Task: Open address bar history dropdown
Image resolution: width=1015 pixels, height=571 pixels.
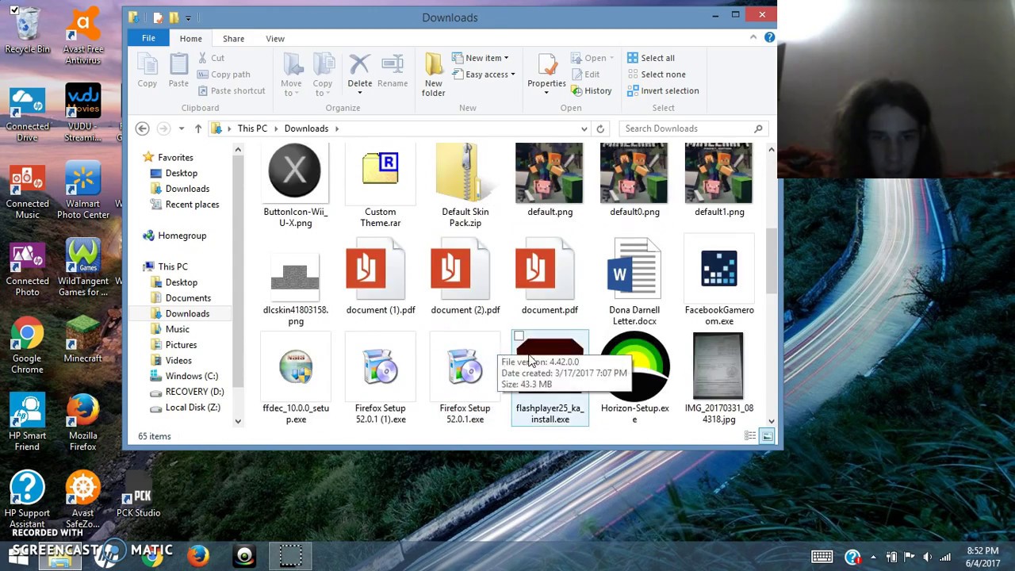Action: click(x=584, y=128)
